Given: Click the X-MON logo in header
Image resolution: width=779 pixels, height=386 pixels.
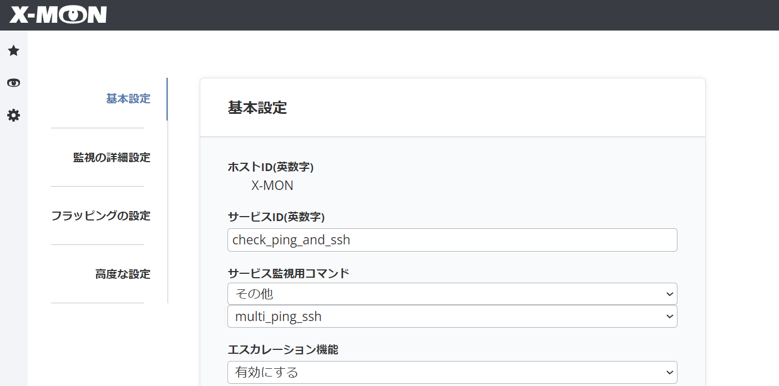Looking at the screenshot, I should [58, 15].
